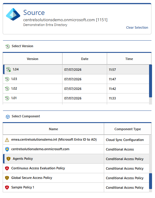Sort by the Date column header
The image size is (155, 198).
(85, 59)
